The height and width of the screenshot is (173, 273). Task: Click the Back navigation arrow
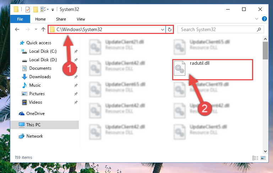[x=17, y=29]
